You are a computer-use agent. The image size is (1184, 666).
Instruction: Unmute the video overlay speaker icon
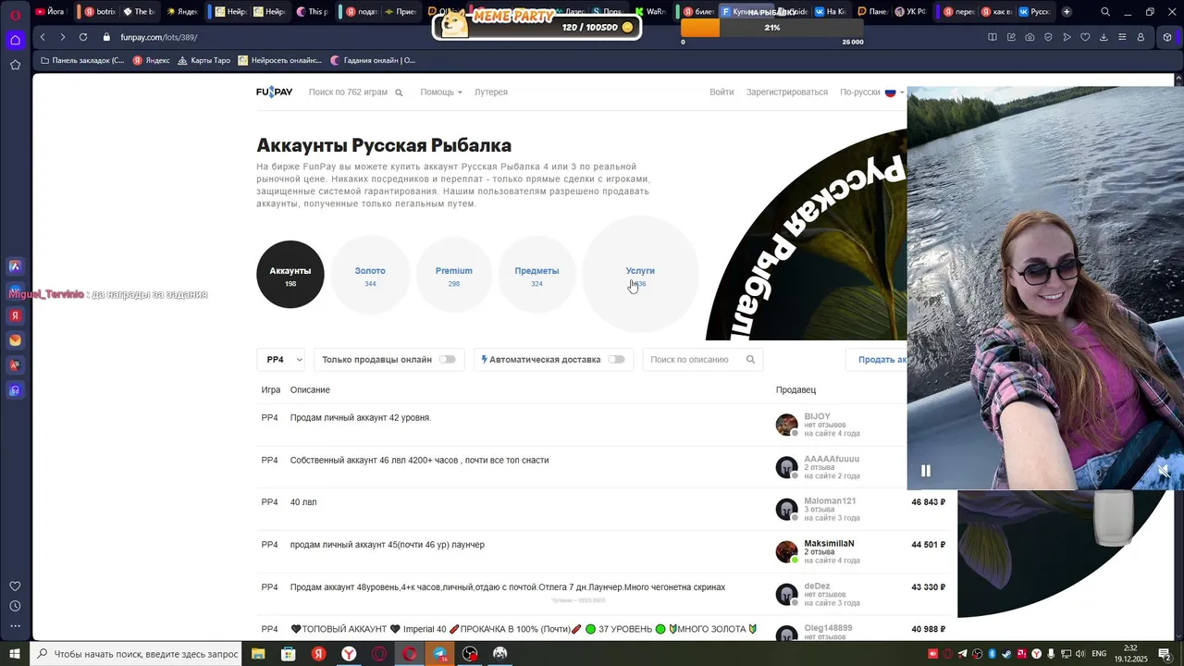[x=1164, y=471]
